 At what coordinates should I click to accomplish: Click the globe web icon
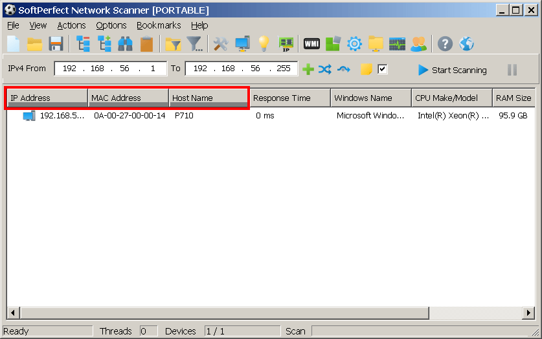(466, 44)
